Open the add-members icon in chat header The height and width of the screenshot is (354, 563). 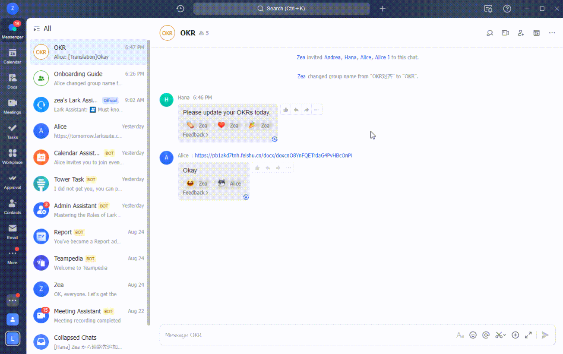point(521,33)
